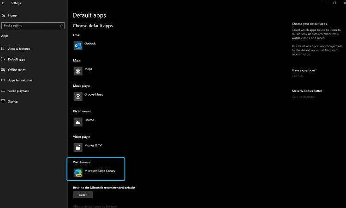Viewport: 346px width, 208px height.
Task: Click the Microsoft Edge Canary icon
Action: [78, 172]
